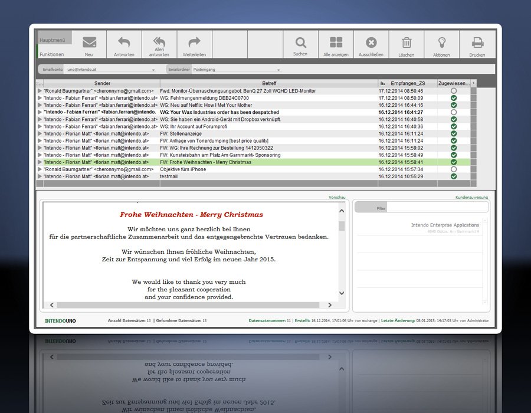Open the Emailordner Posteingang dropdown
The height and width of the screenshot is (413, 531).
(237, 70)
